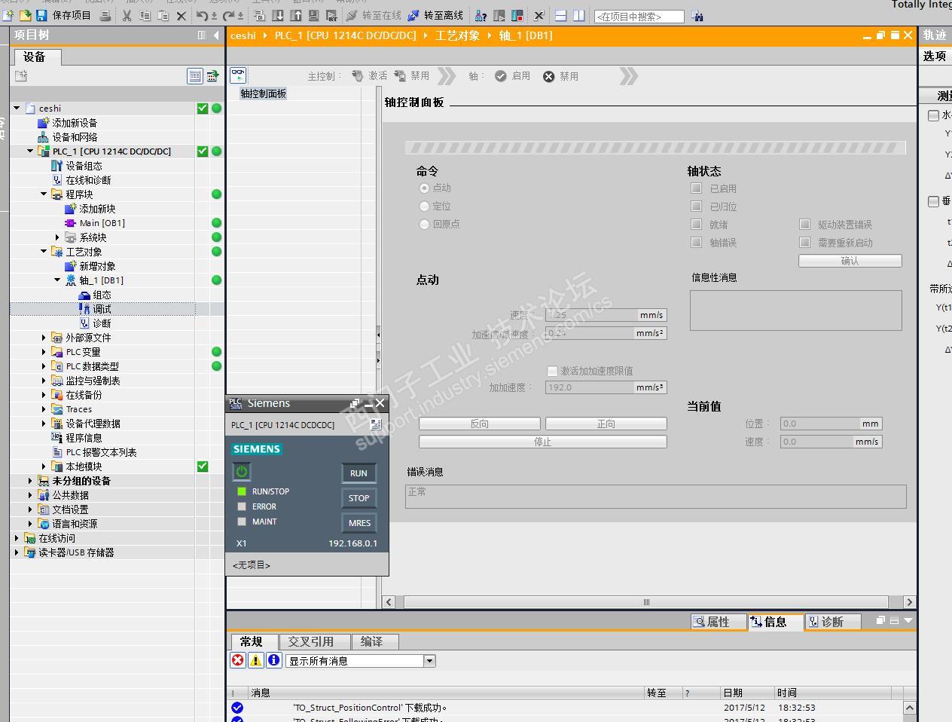Switch to the 诊断 diagnostics tab

(832, 622)
